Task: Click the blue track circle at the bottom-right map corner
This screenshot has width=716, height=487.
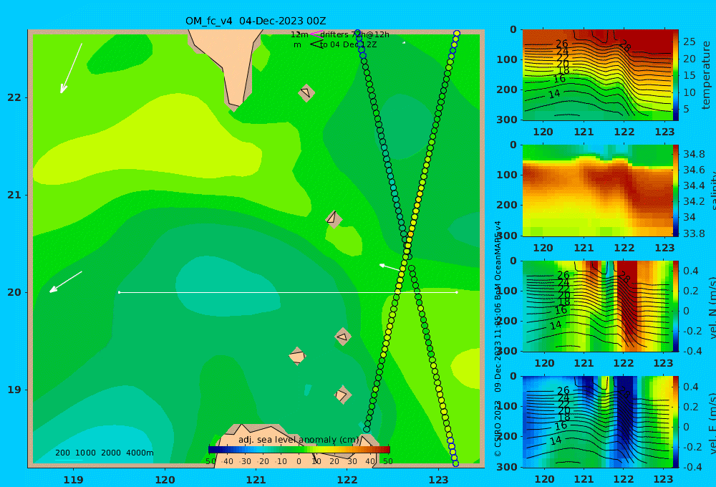Action: pos(455,463)
